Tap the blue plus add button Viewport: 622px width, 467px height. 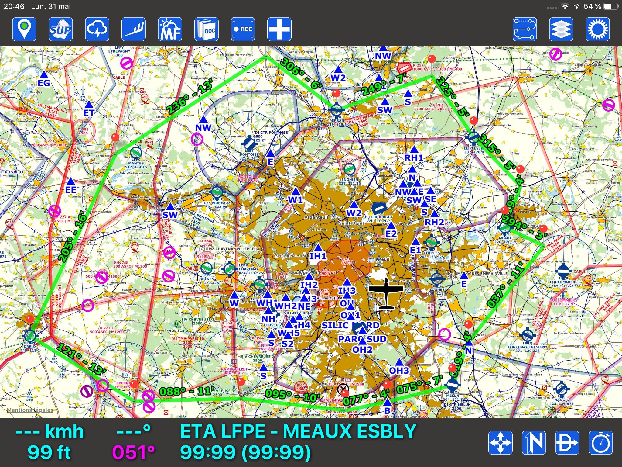pos(279,29)
